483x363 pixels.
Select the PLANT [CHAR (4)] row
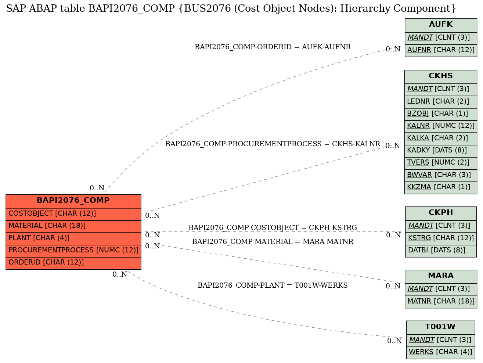pos(73,238)
